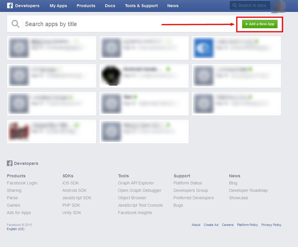
Task: Focus the Search apps by title field
Action: click(x=127, y=24)
